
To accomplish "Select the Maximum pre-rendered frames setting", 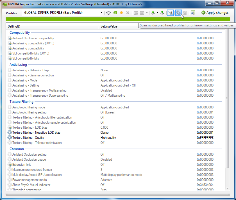I will click(x=32, y=170).
